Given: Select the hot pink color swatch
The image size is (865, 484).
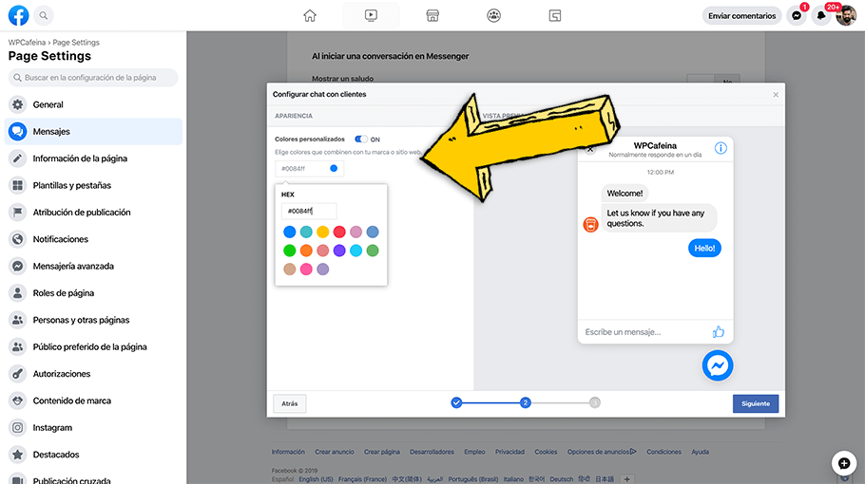Looking at the screenshot, I should point(306,270).
